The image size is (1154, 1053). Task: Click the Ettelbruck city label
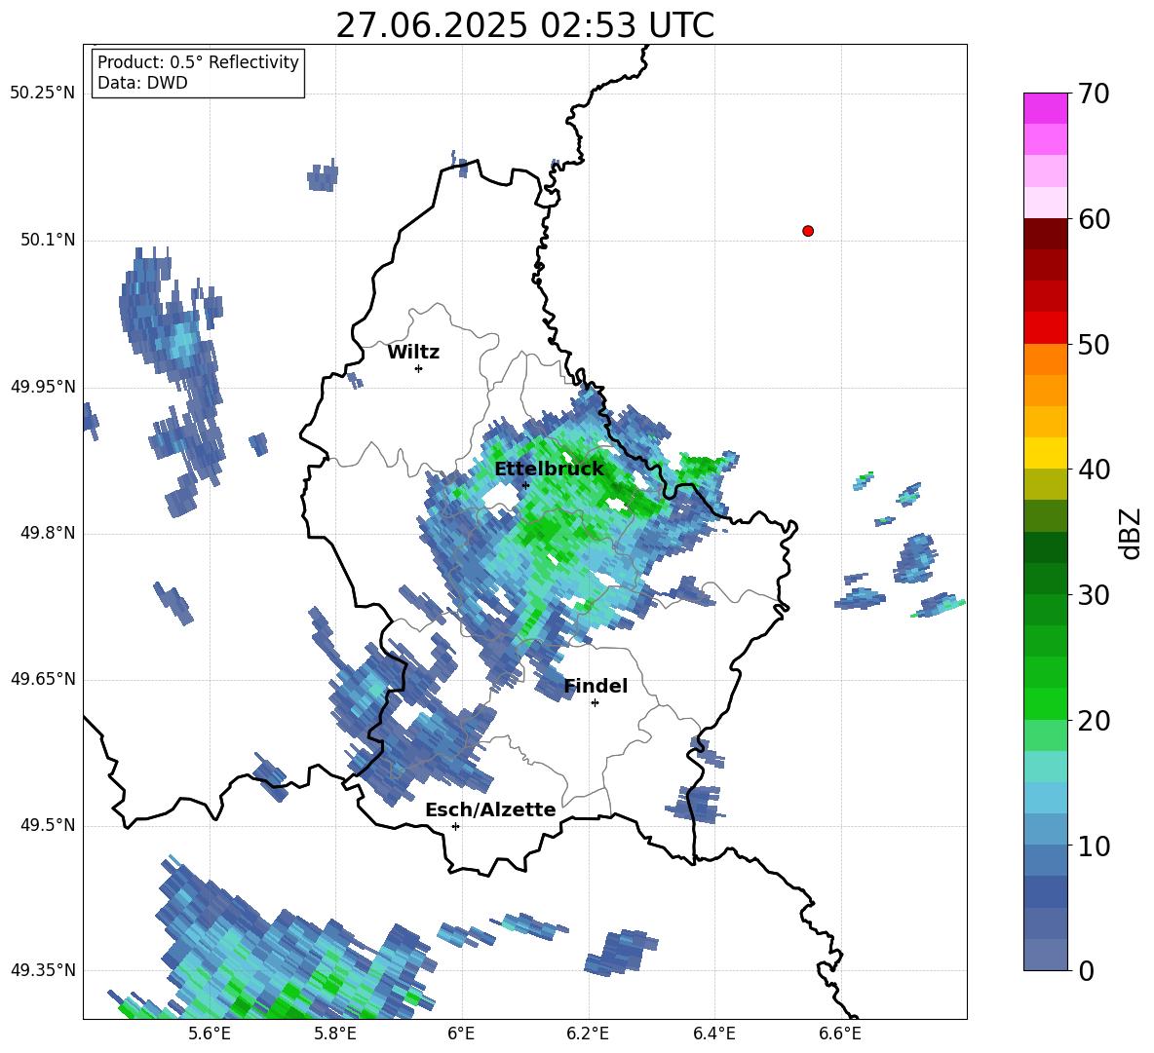pos(549,470)
